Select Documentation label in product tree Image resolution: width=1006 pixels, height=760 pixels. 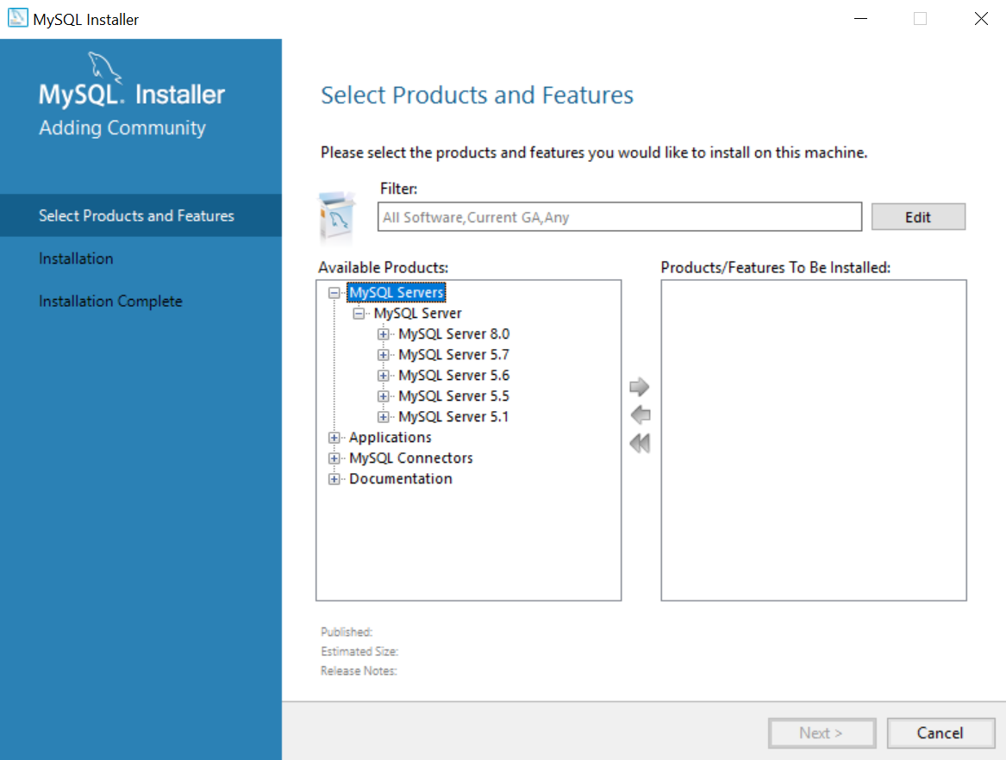click(400, 478)
